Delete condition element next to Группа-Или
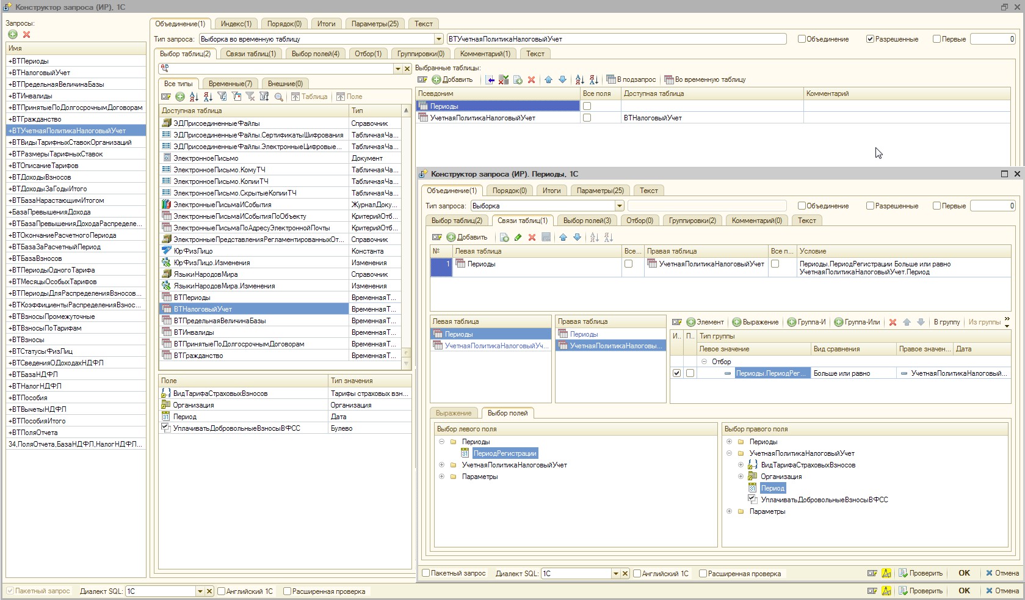1025x600 pixels. (x=893, y=322)
